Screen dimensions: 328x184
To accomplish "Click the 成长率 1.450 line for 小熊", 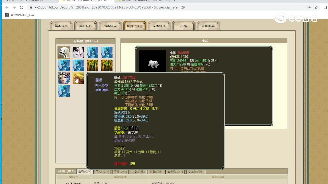I will 179,57.
